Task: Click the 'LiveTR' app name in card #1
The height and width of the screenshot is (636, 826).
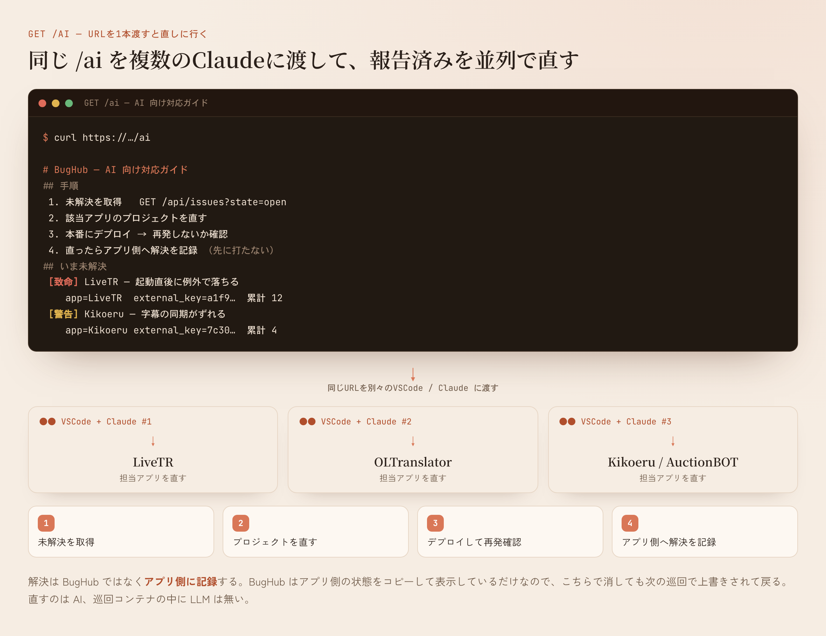Action: [x=153, y=462]
